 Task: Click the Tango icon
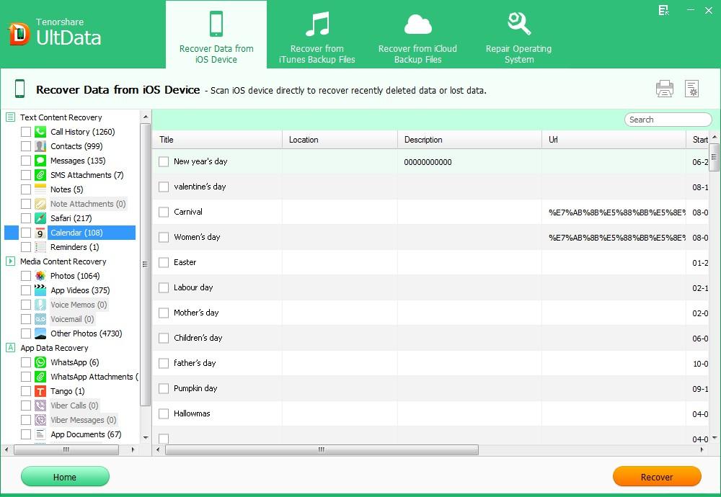pos(40,391)
